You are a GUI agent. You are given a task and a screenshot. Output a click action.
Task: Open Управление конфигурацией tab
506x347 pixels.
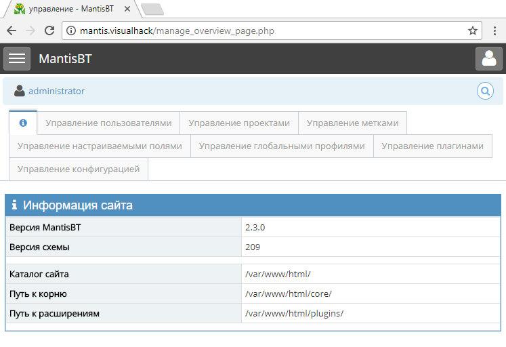(79, 169)
